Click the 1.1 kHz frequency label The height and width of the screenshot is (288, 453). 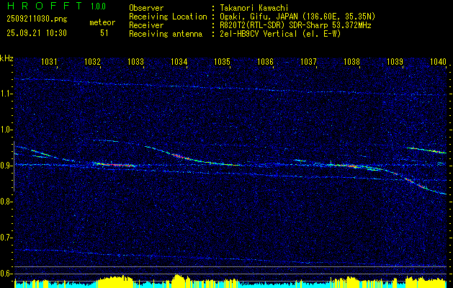[x=6, y=94]
